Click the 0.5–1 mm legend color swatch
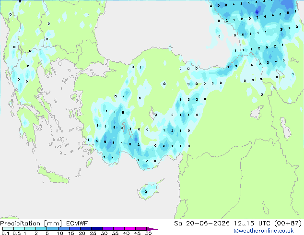The width and height of the screenshot is (304, 235). 19,229
